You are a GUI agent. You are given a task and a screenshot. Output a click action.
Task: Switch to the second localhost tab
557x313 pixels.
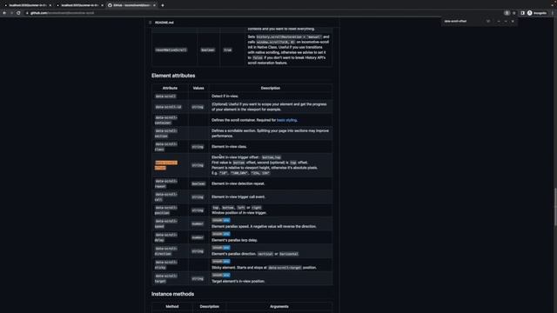pyautogui.click(x=79, y=5)
